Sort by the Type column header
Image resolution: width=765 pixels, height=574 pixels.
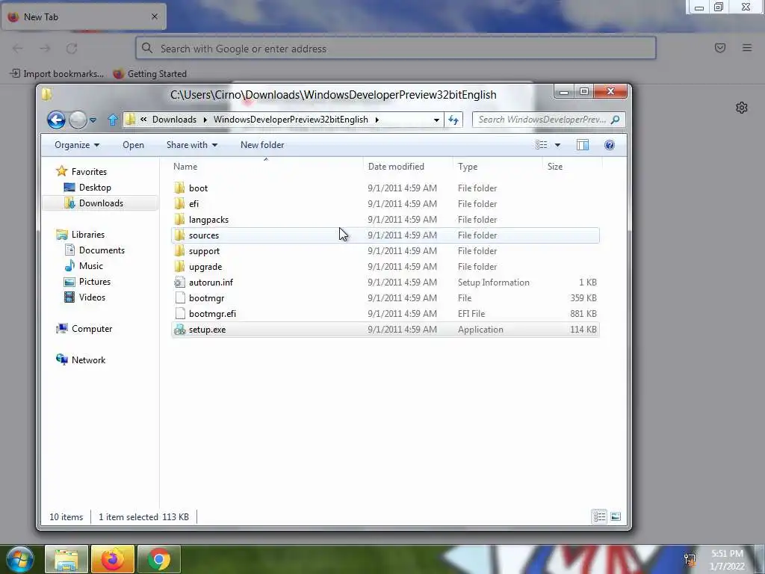pos(497,167)
